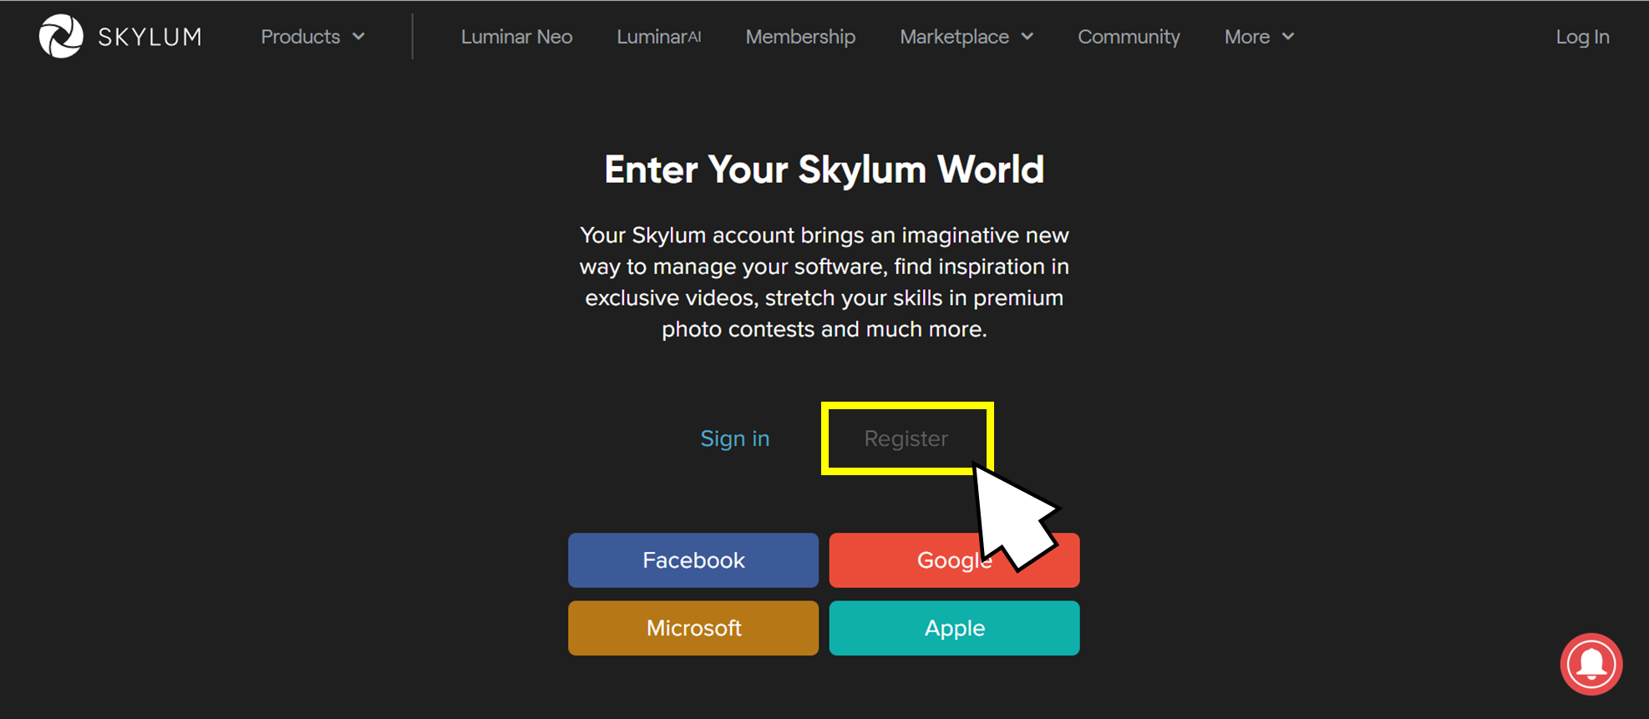Click the More menu label
This screenshot has width=1649, height=719.
click(1247, 37)
